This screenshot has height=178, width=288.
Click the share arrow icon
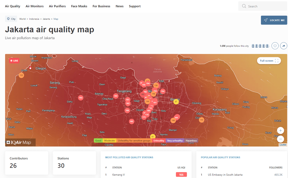284,46
